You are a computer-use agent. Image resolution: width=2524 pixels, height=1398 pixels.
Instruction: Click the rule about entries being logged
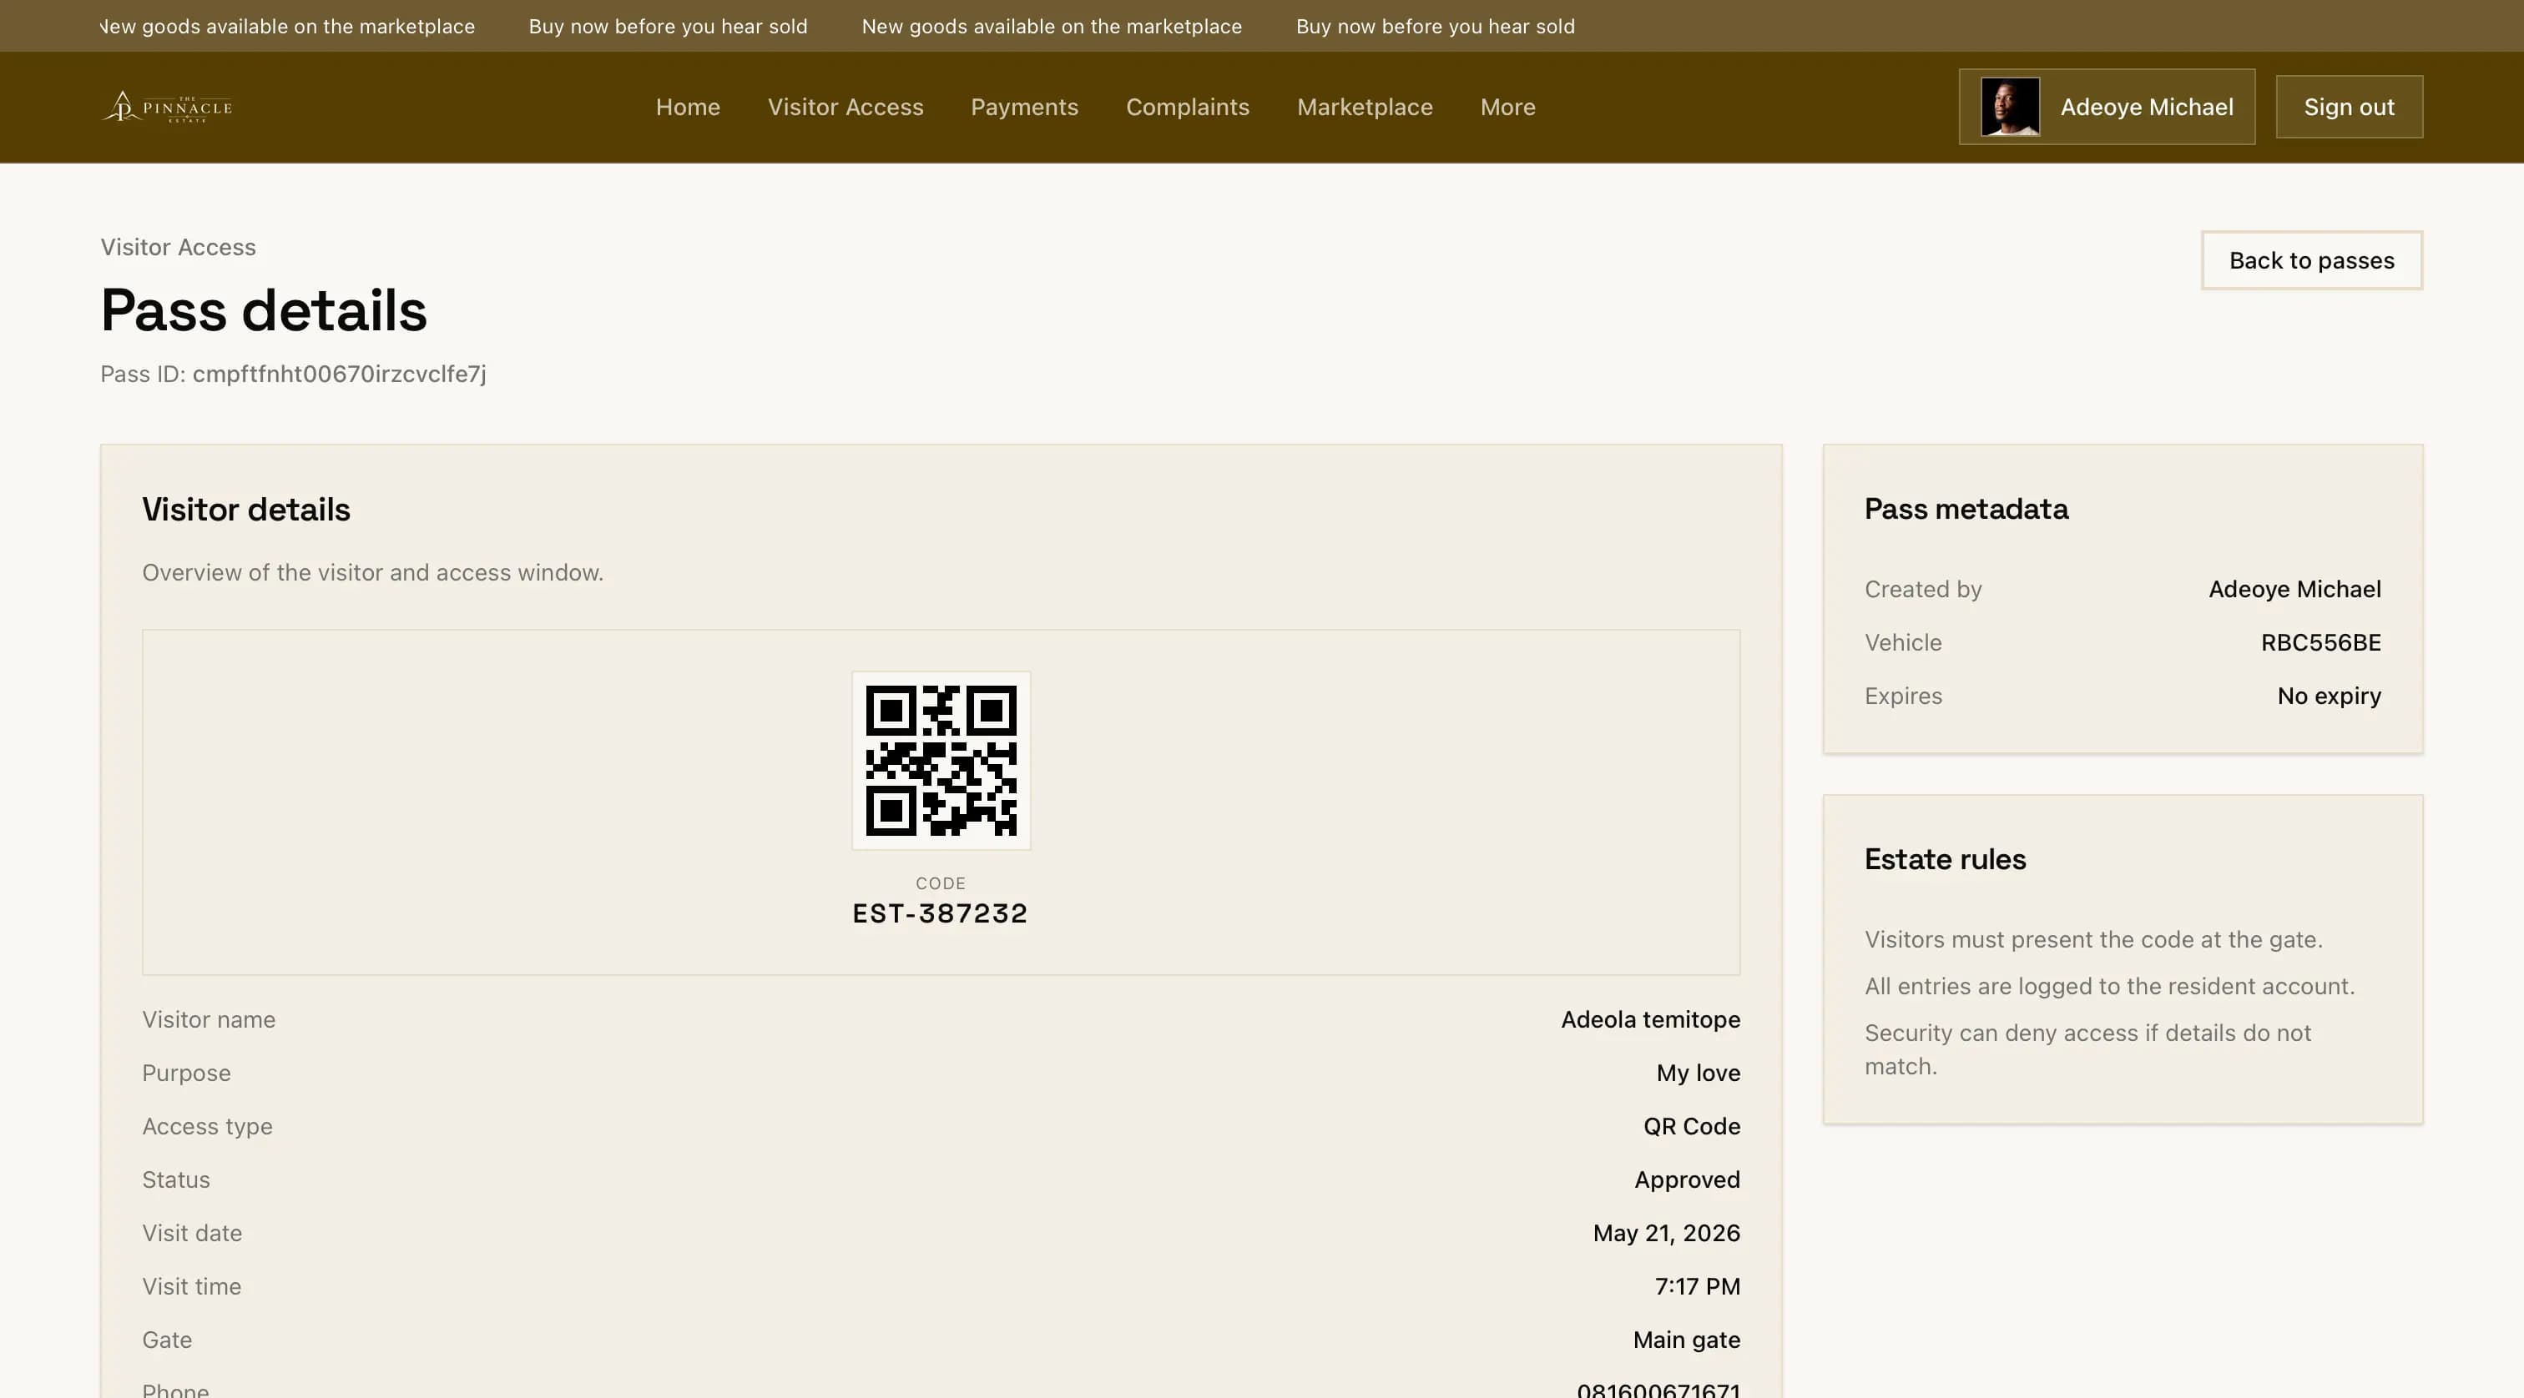pos(2108,986)
